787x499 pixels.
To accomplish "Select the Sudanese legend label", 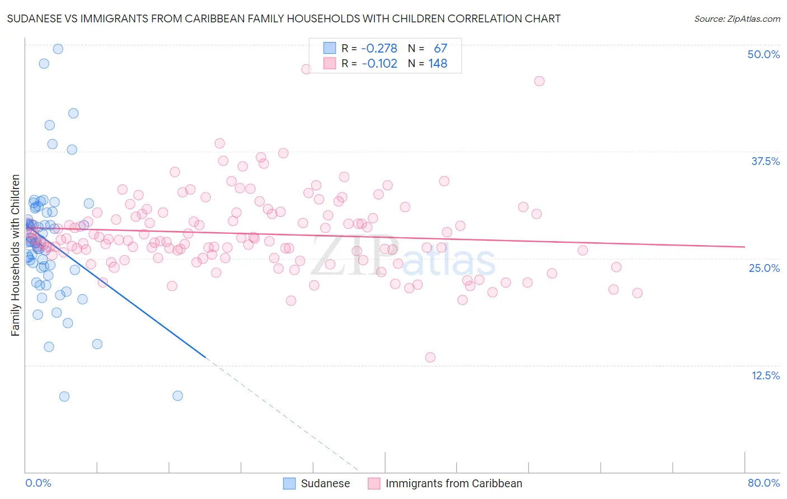I will [325, 483].
